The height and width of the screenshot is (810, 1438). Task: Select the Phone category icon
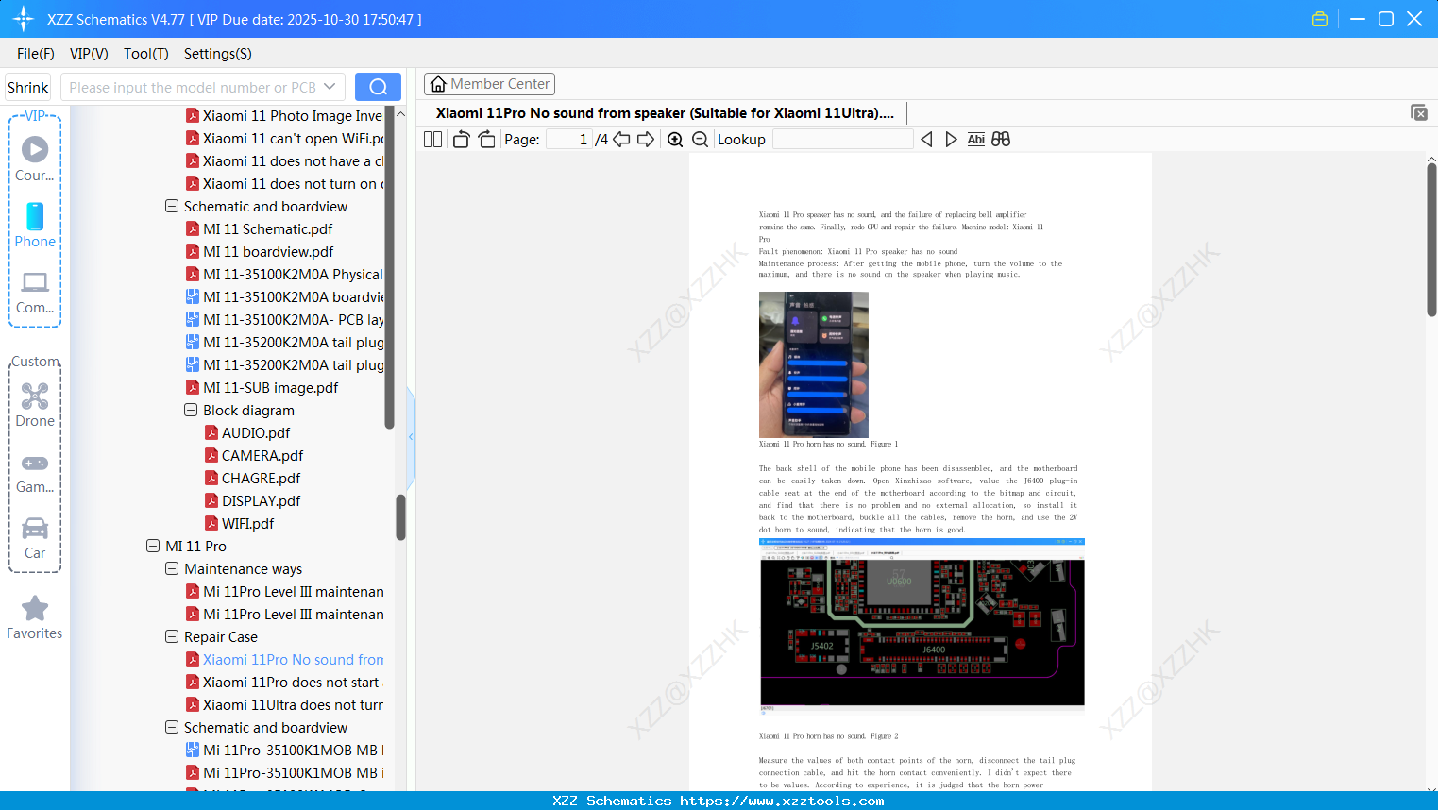[x=35, y=226]
